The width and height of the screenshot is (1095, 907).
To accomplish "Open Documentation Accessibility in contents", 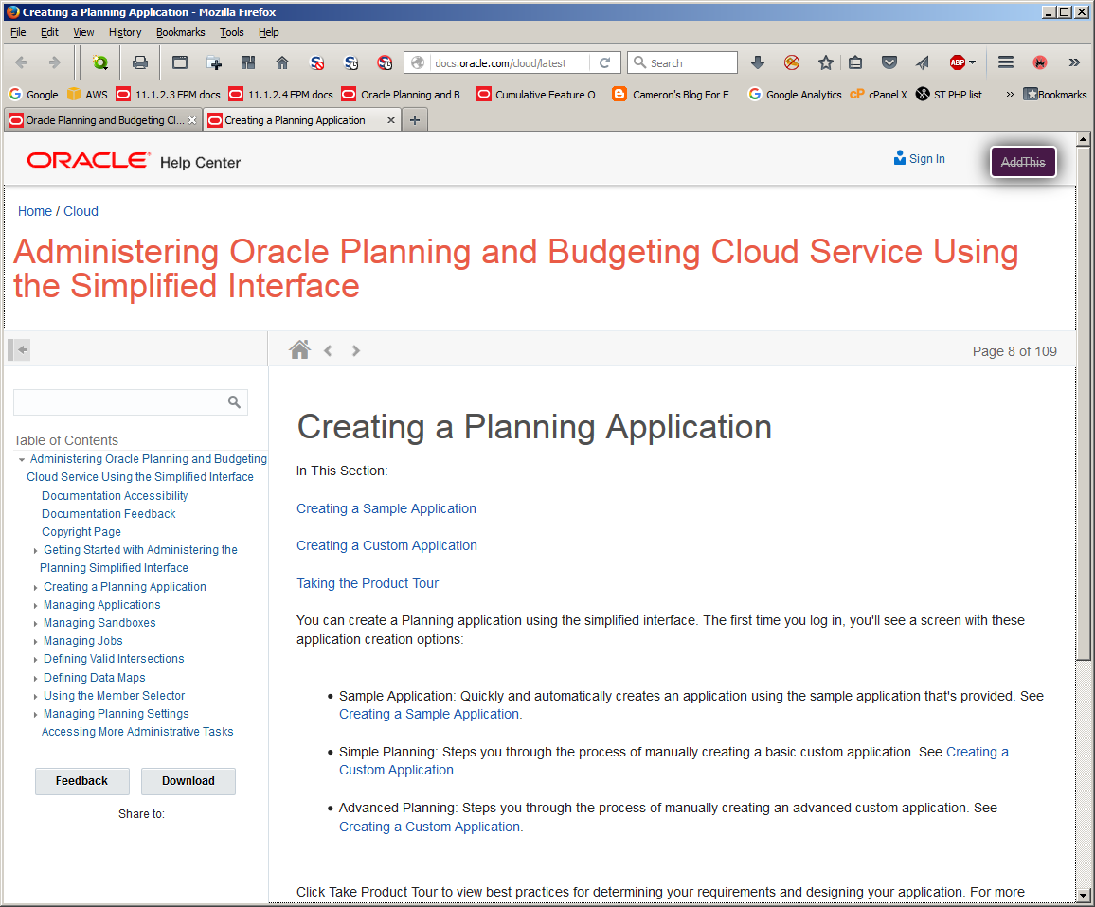I will [115, 496].
